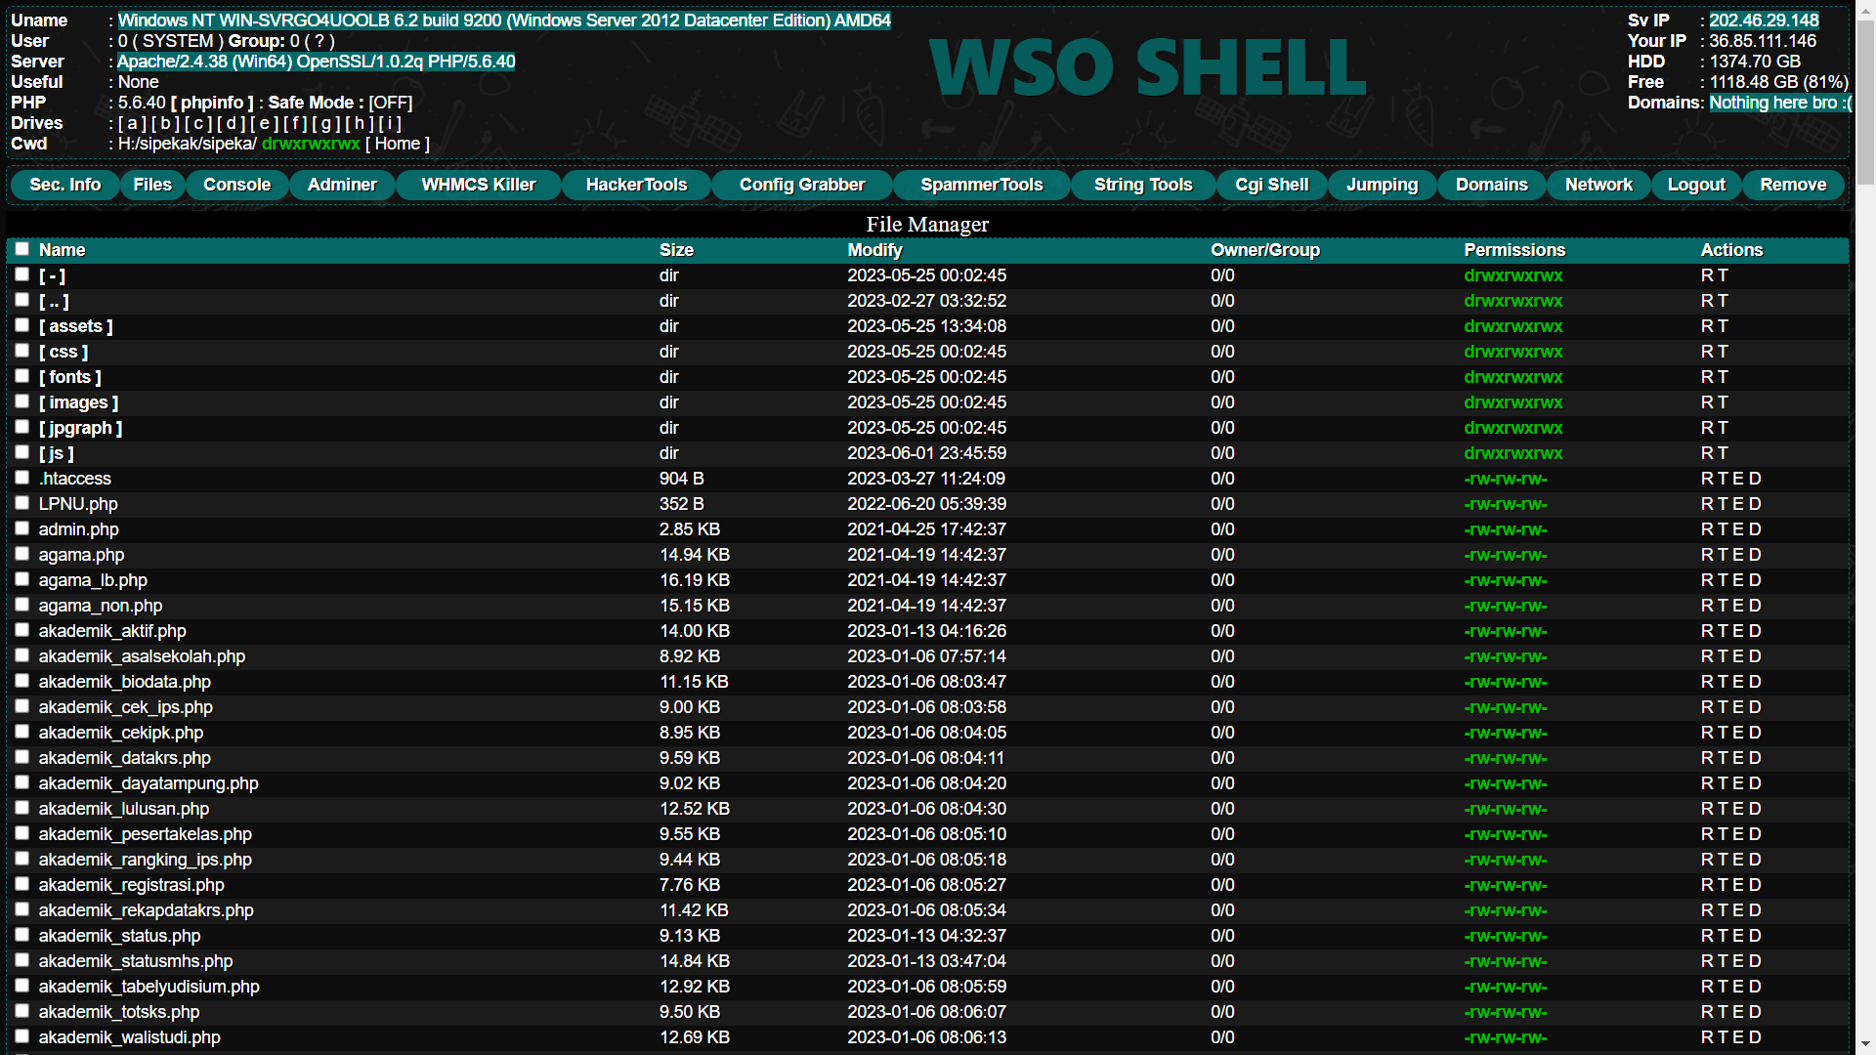Open Network menu item
This screenshot has height=1055, width=1876.
(1599, 185)
